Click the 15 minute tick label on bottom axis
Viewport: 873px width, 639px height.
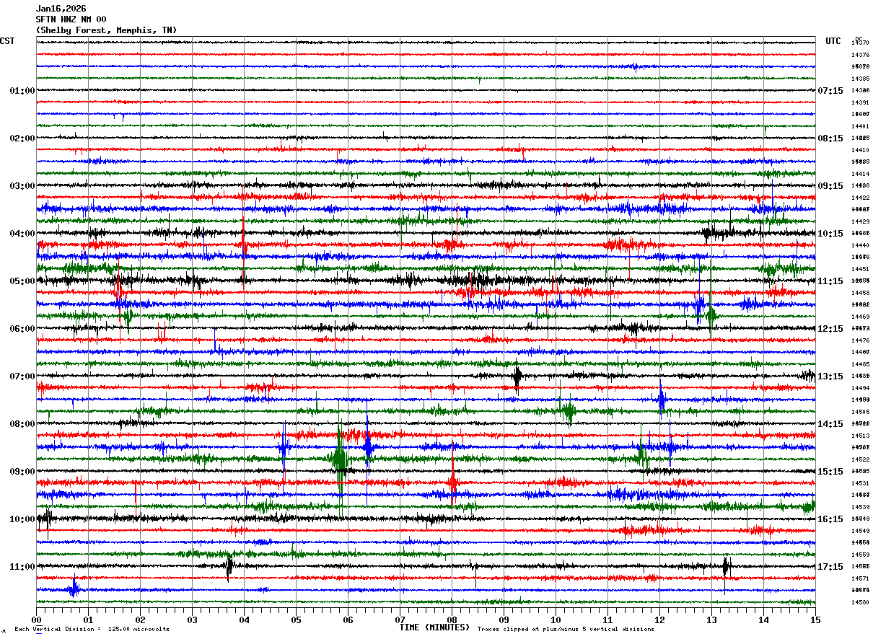point(815,620)
